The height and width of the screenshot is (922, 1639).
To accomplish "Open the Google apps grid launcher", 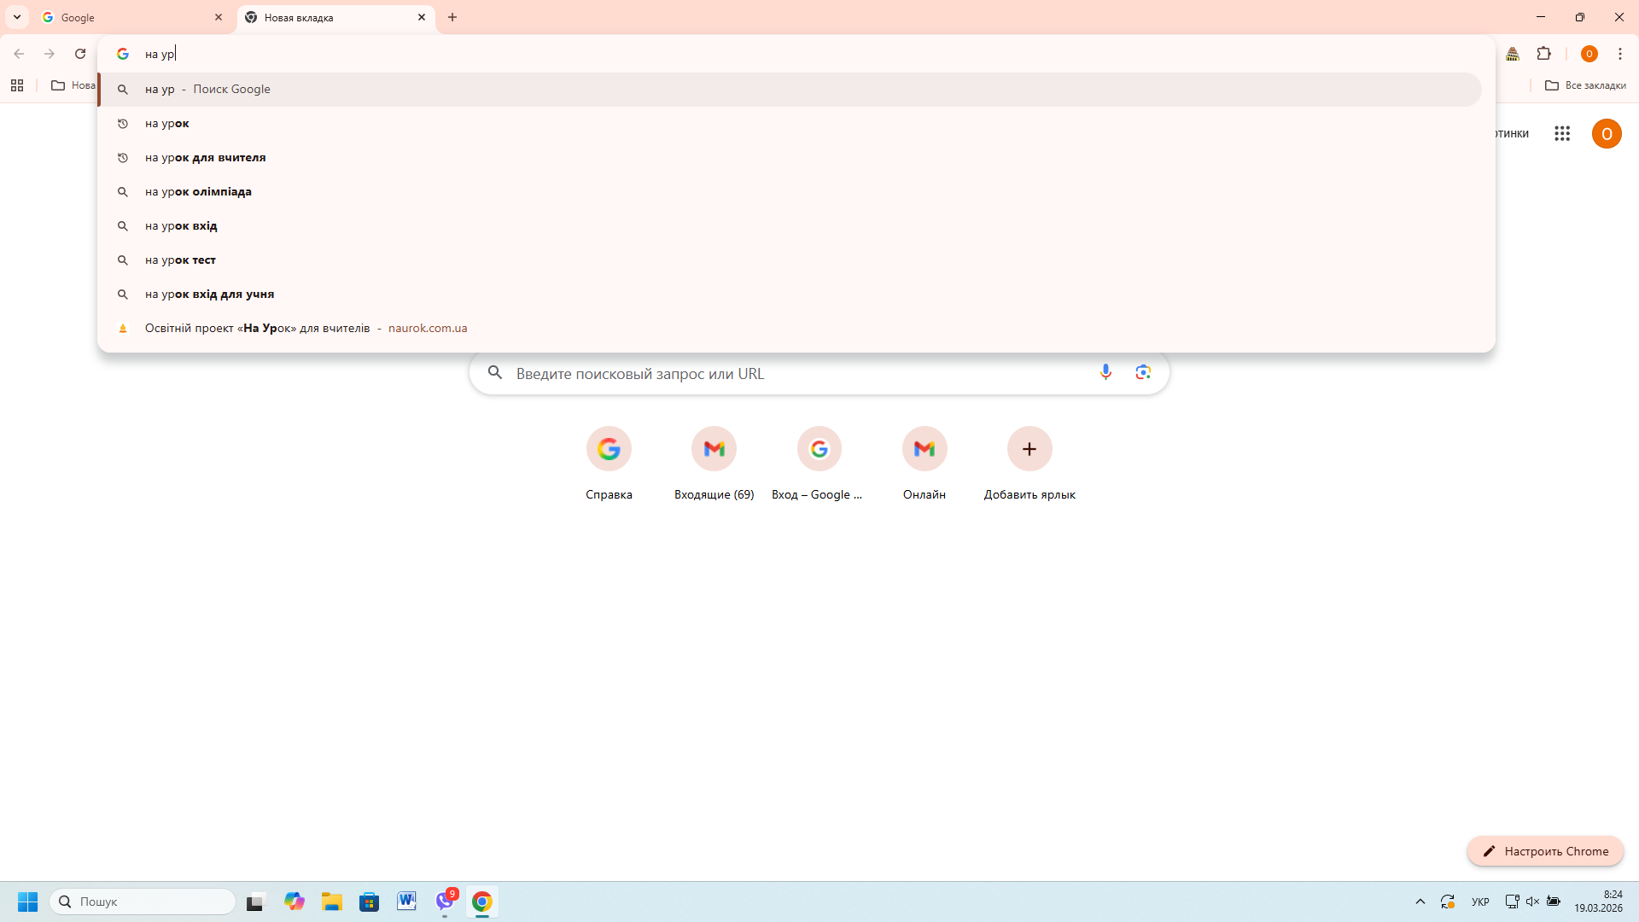I will (x=1562, y=134).
